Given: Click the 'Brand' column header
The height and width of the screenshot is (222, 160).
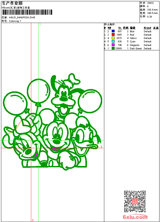Looking at the screenshot, I should [x=147, y=28].
